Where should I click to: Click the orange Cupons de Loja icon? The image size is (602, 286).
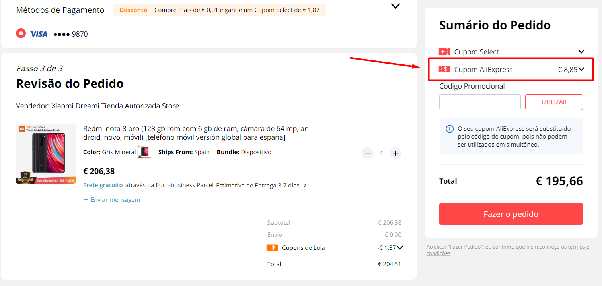click(x=272, y=248)
